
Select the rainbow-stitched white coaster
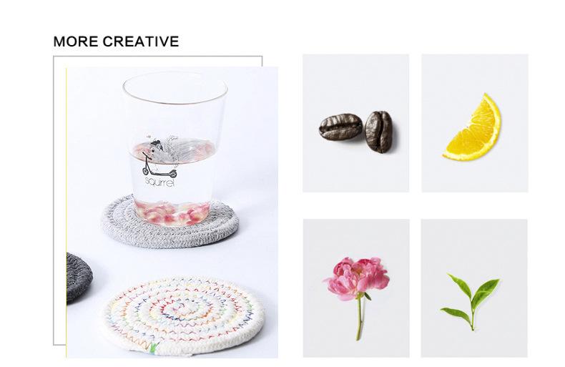[184, 315]
